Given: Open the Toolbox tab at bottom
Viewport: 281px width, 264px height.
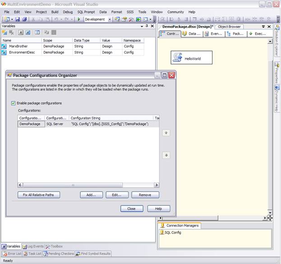Looking at the screenshot, I should [54, 246].
